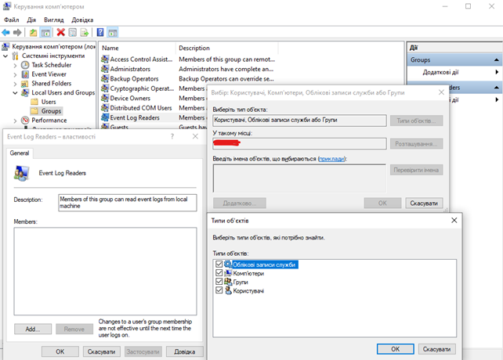Click the red Delete icon in toolbar

pyautogui.click(x=61, y=33)
